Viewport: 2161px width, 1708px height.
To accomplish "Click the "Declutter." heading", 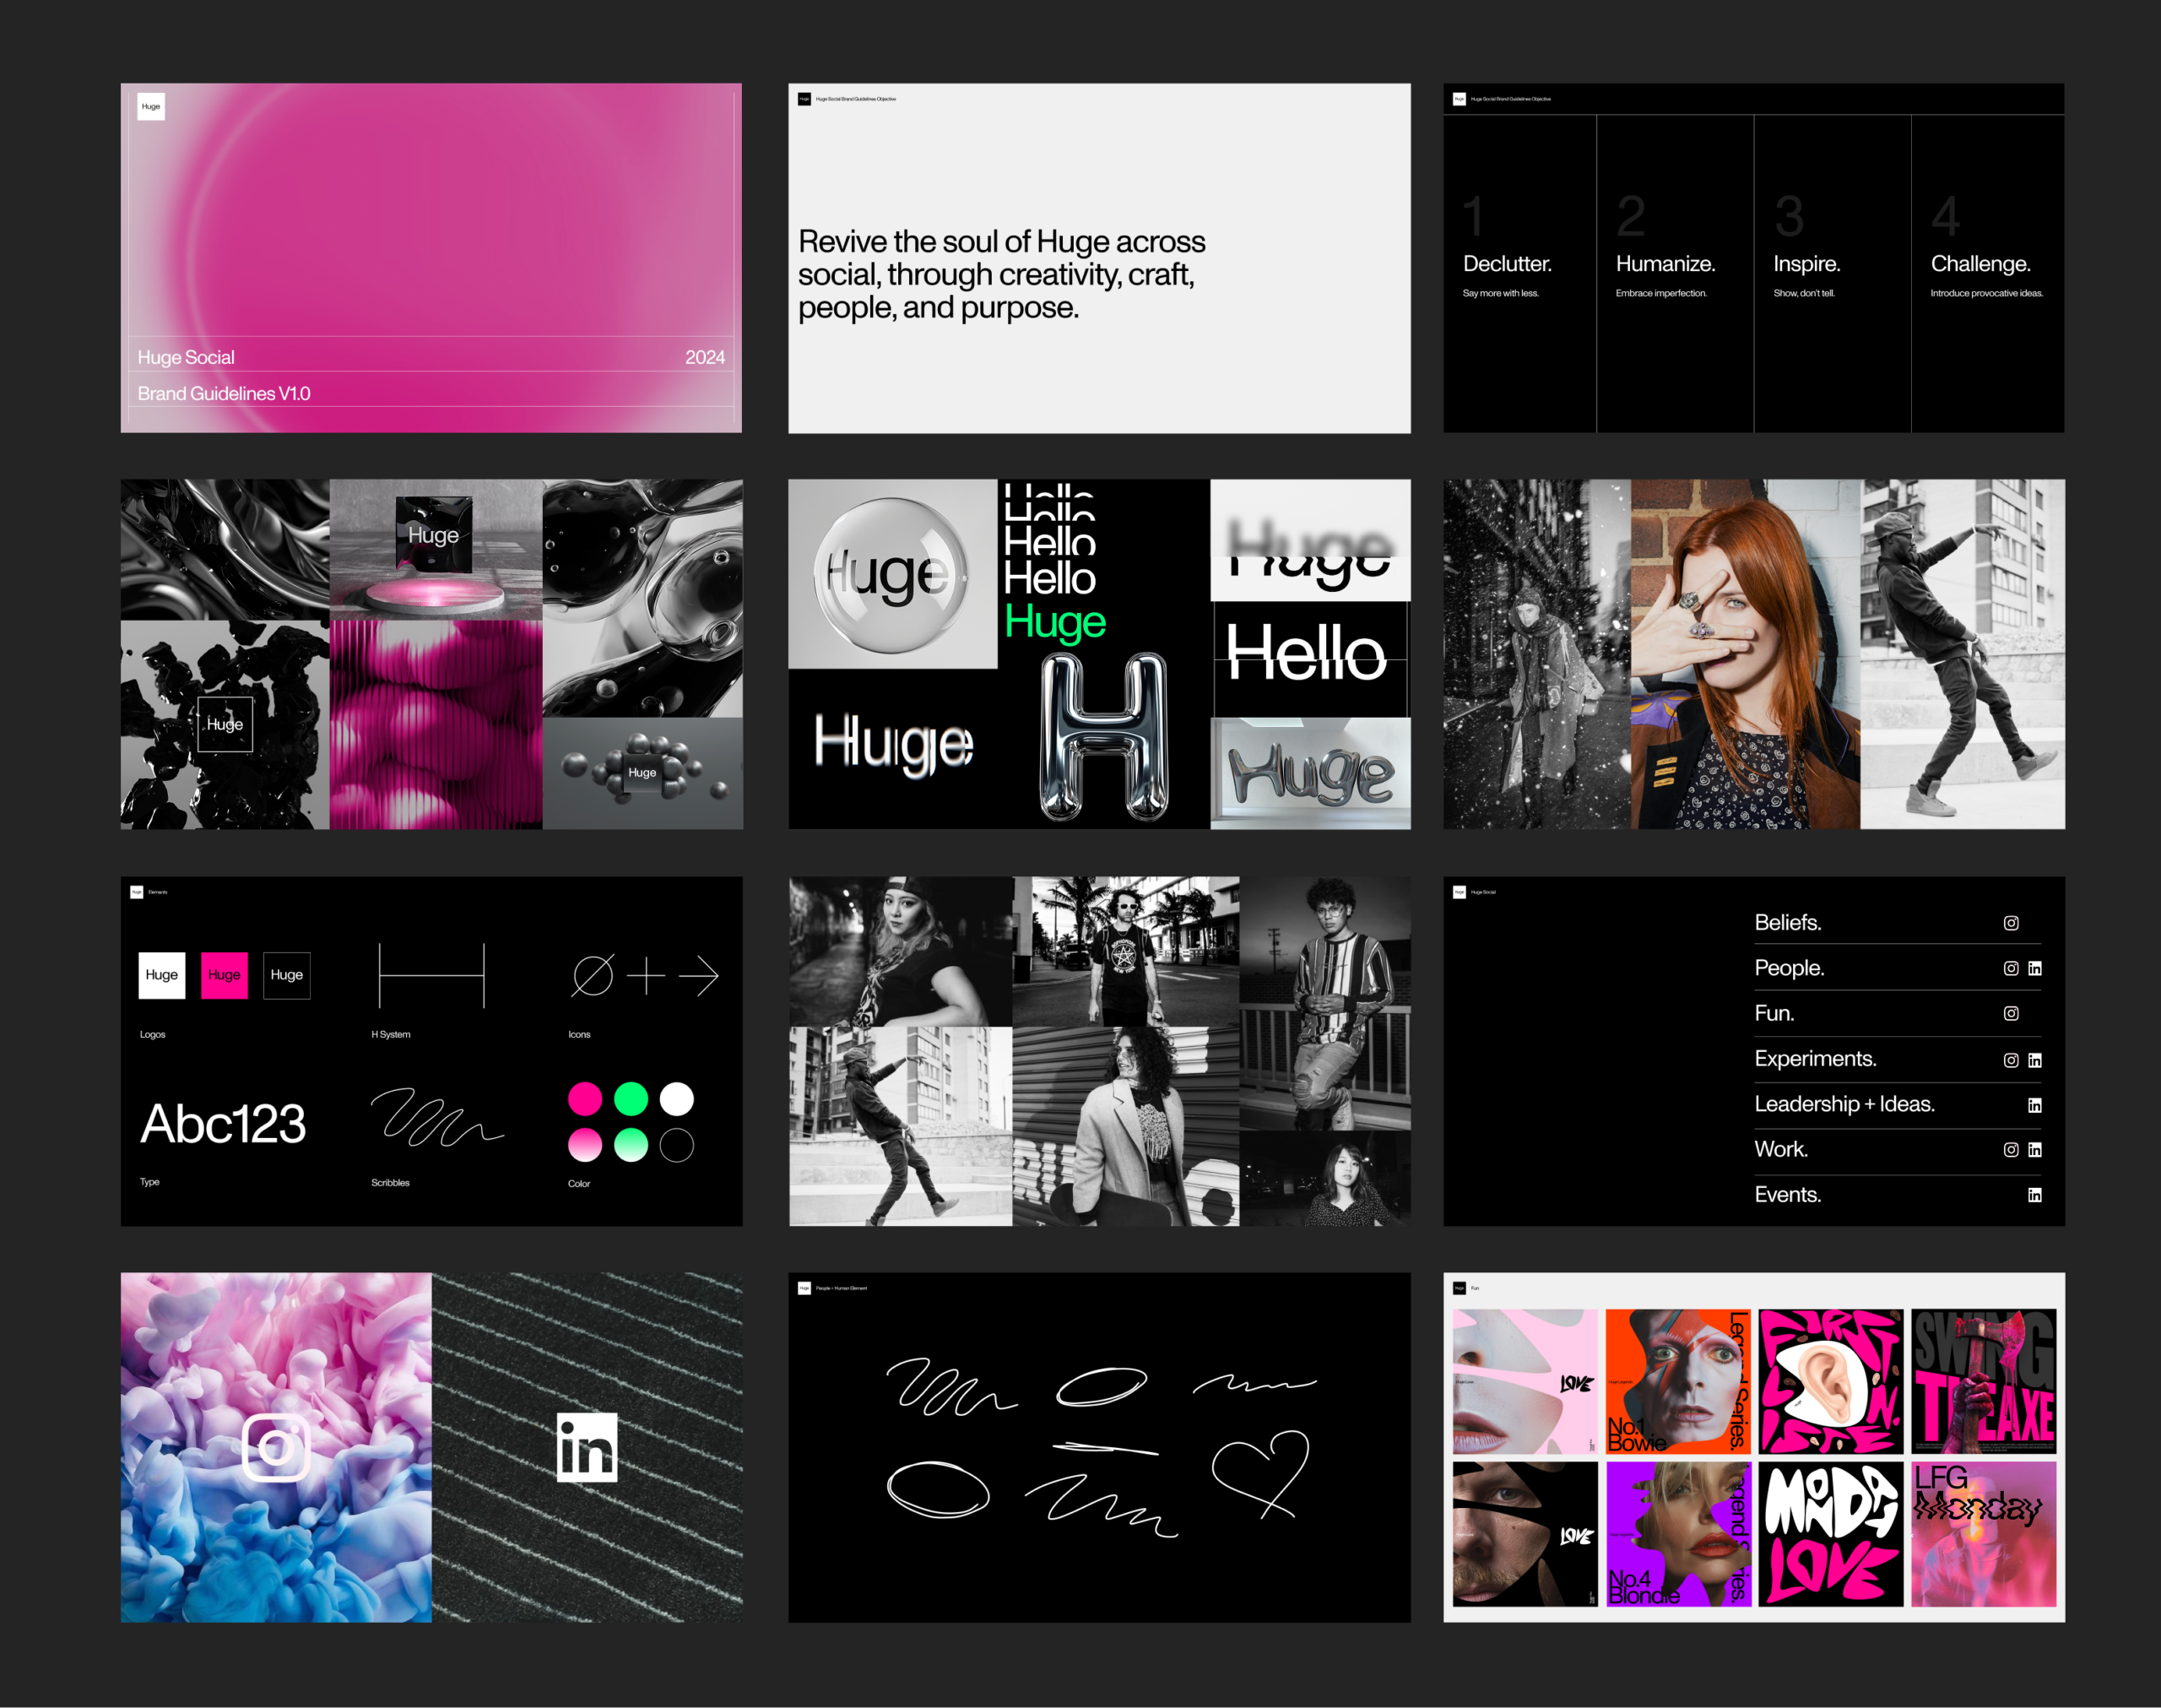I will pyautogui.click(x=1508, y=264).
